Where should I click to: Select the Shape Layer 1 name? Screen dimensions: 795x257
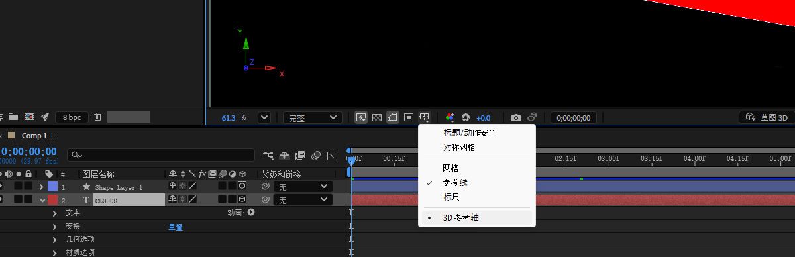point(119,187)
